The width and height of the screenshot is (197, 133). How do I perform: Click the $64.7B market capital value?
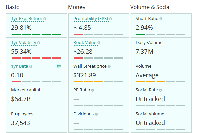(x=21, y=99)
